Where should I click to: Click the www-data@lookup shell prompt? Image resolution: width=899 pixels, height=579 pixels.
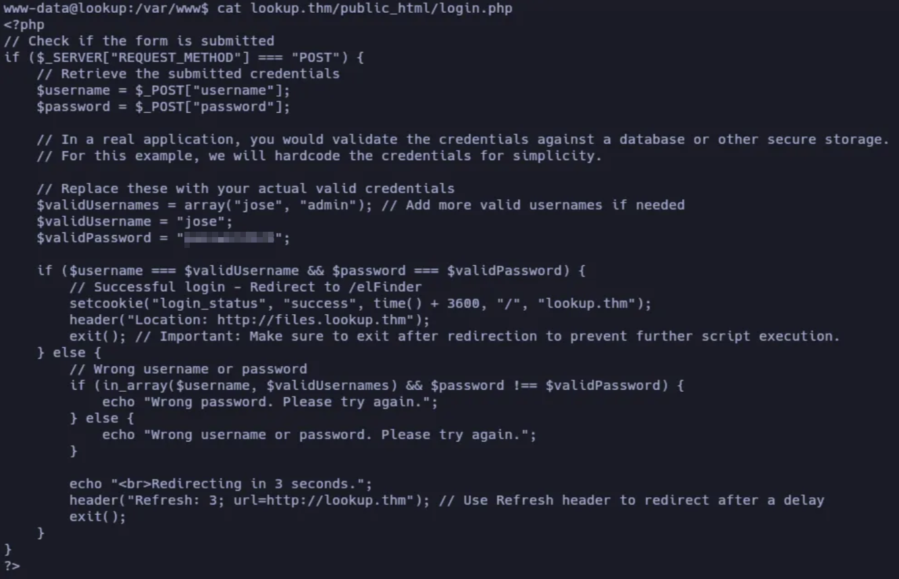106,9
